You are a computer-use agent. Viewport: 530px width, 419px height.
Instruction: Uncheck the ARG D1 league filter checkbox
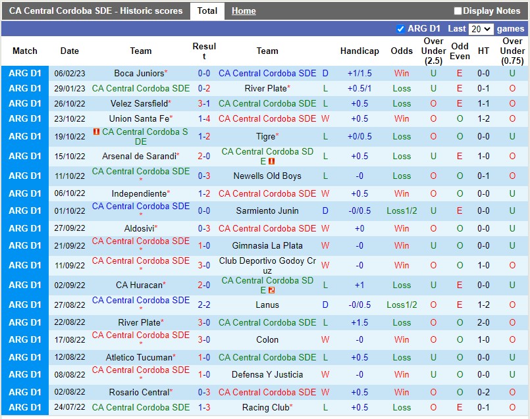point(400,29)
